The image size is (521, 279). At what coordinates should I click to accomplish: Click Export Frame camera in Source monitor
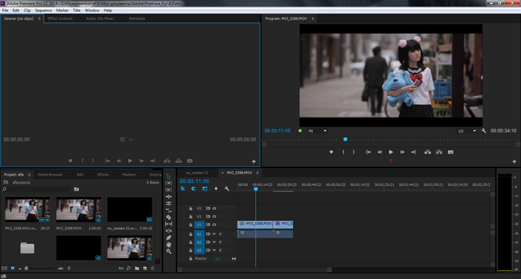(x=190, y=161)
